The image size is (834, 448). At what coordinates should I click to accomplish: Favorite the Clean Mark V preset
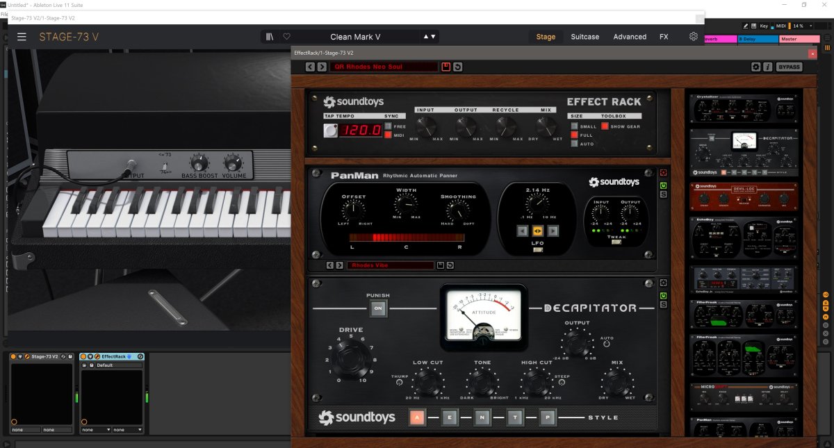286,37
